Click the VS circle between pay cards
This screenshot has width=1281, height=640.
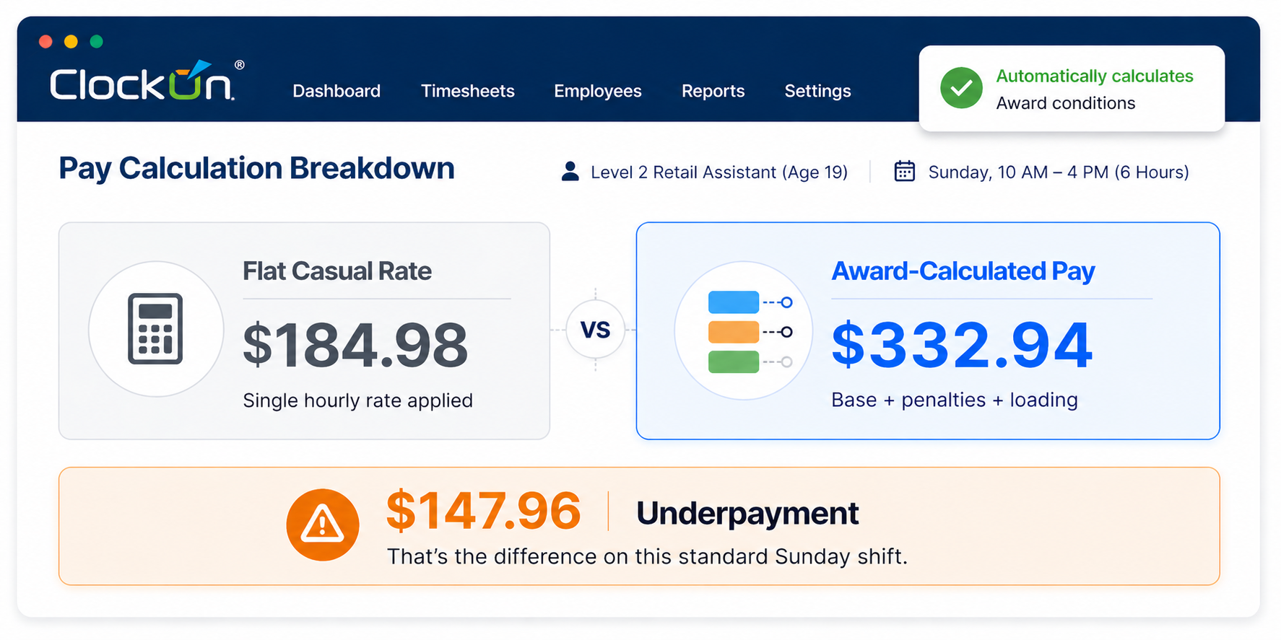595,330
